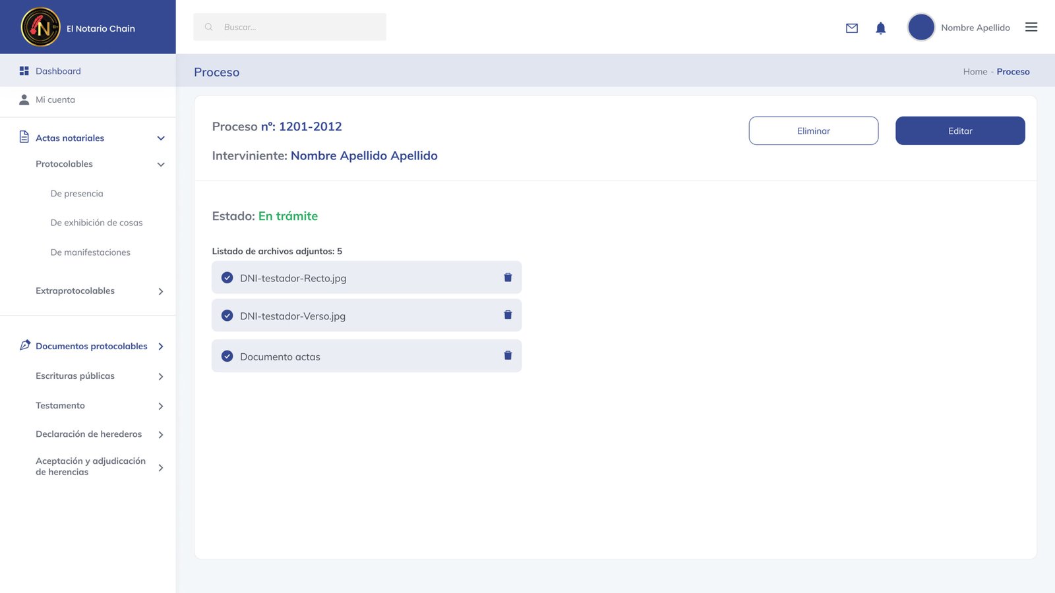Expand the Testamento chevron

[x=161, y=407]
